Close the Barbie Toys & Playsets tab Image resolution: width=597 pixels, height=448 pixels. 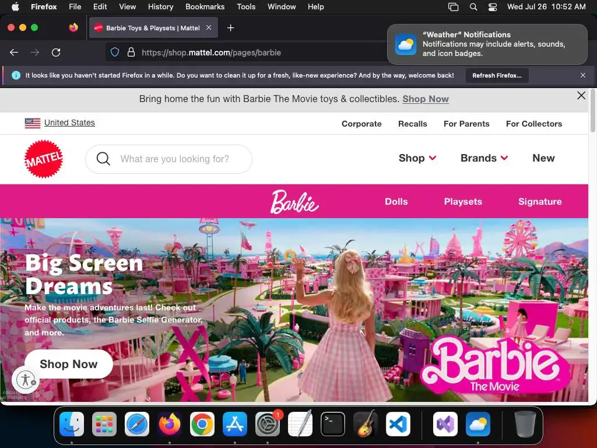click(x=209, y=28)
